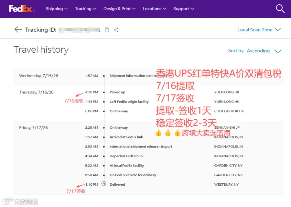Select the Travel history heading
291x207 pixels.
[41, 50]
